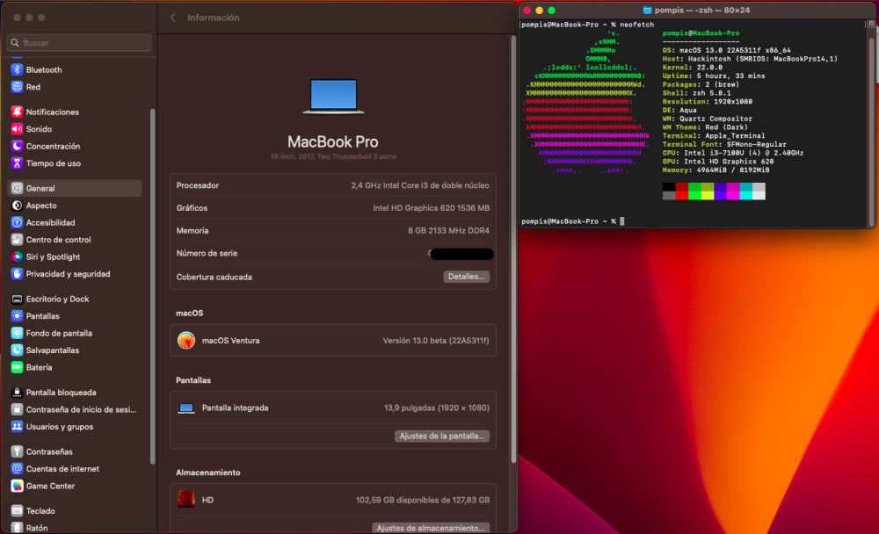Click the neofetch CPU line in Terminal
The image size is (879, 534).
coord(733,153)
